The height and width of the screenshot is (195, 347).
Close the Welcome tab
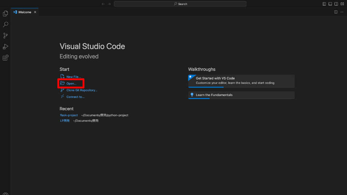(x=35, y=12)
